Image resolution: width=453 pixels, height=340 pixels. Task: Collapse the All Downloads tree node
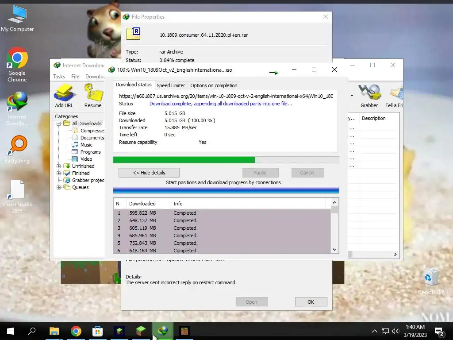click(x=58, y=124)
